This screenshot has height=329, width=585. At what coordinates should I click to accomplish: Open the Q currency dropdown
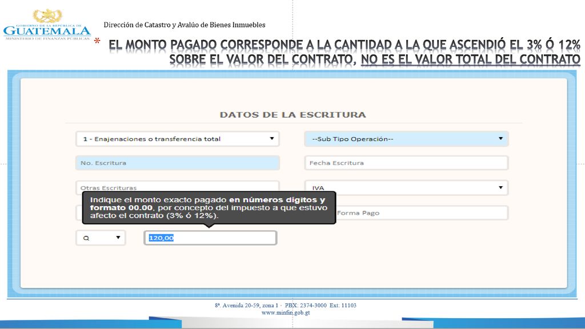[101, 238]
